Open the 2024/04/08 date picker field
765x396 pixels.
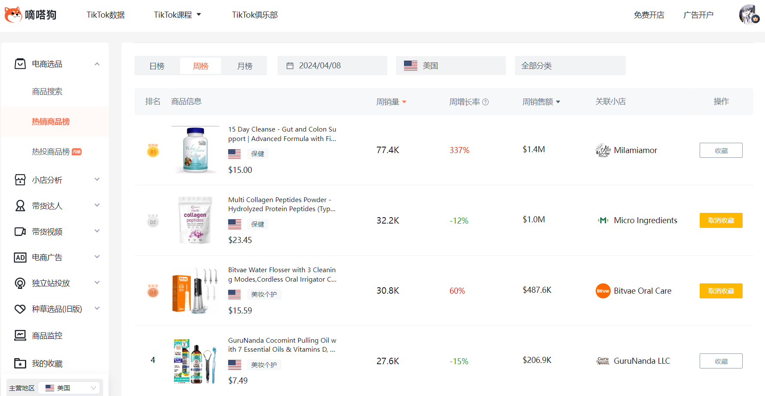(x=332, y=65)
